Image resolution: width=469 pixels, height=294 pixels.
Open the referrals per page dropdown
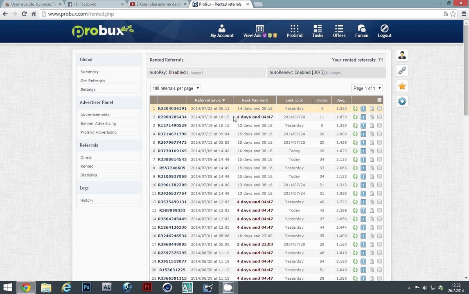pos(175,88)
